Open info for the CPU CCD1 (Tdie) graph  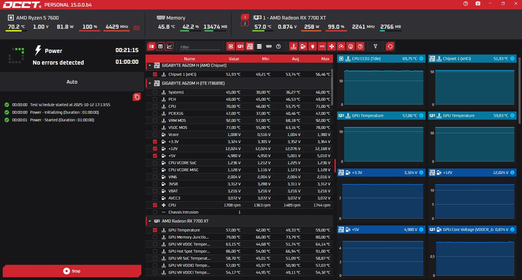point(421,59)
